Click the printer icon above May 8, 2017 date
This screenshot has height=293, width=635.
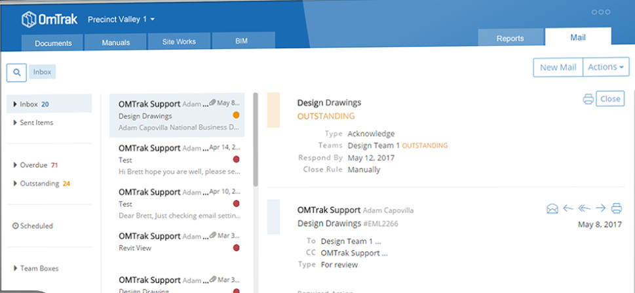point(617,208)
